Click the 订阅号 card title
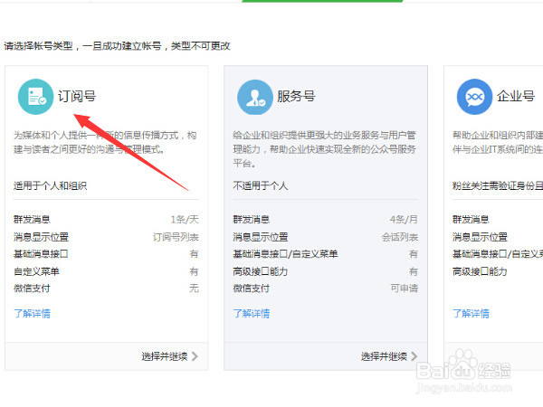Image resolution: width=543 pixels, height=407 pixels. [x=77, y=96]
